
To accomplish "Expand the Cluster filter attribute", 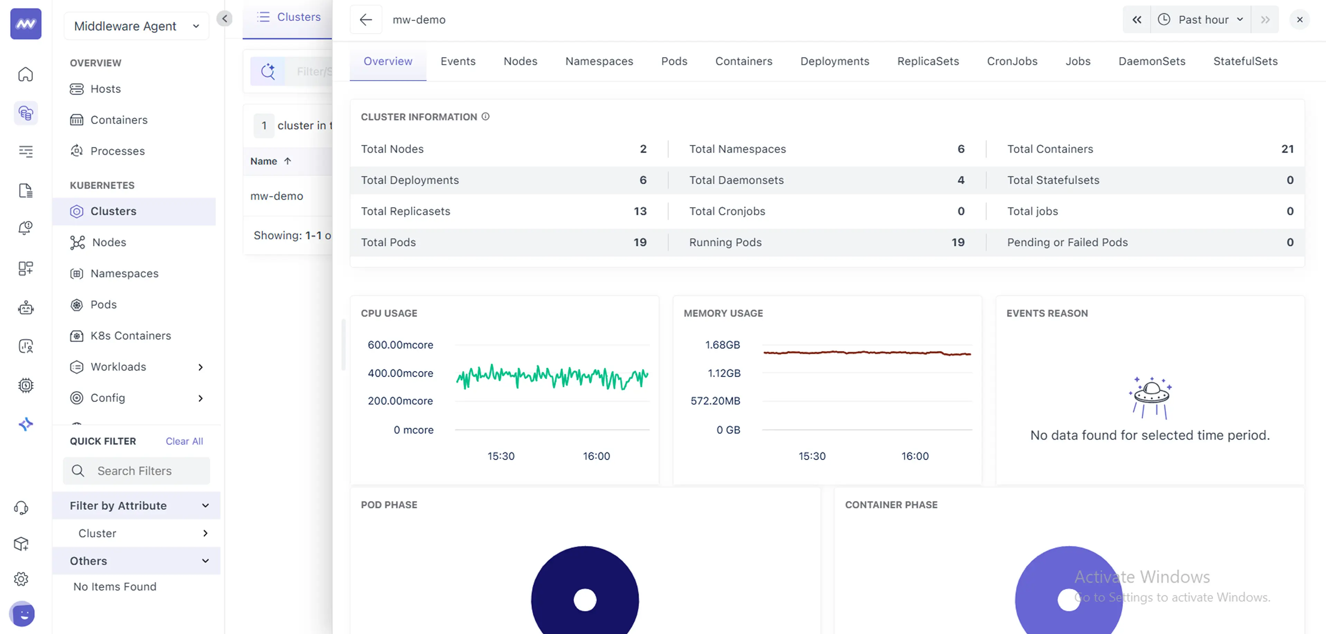I will pos(137,533).
